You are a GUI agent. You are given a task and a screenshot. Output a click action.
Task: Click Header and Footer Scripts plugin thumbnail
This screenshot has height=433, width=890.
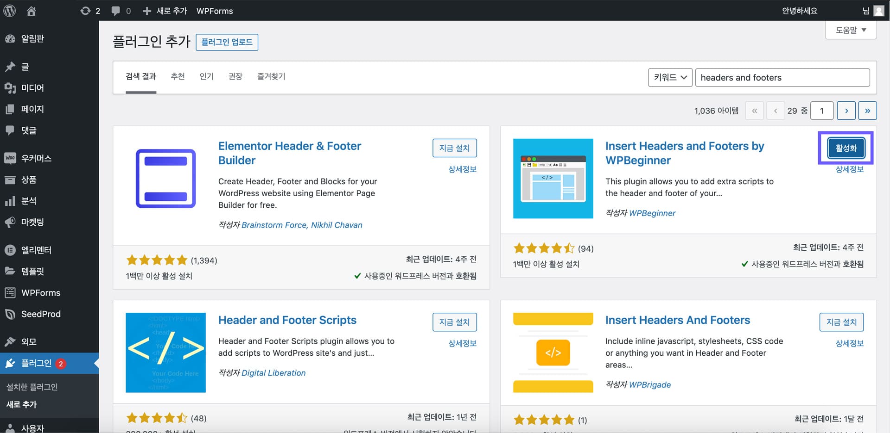[x=165, y=353]
